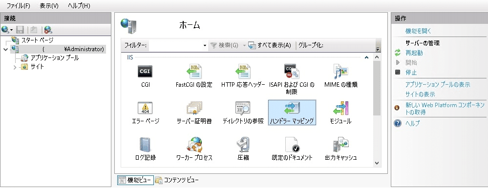Click 新しい Web Platform コンポーネントの取得 link
The height and width of the screenshot is (188, 488).
point(445,109)
